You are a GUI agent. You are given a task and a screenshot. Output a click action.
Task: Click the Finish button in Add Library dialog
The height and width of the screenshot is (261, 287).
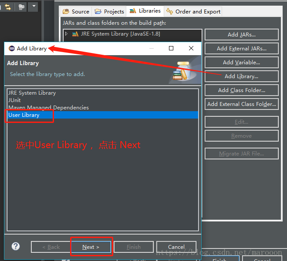[134, 247]
